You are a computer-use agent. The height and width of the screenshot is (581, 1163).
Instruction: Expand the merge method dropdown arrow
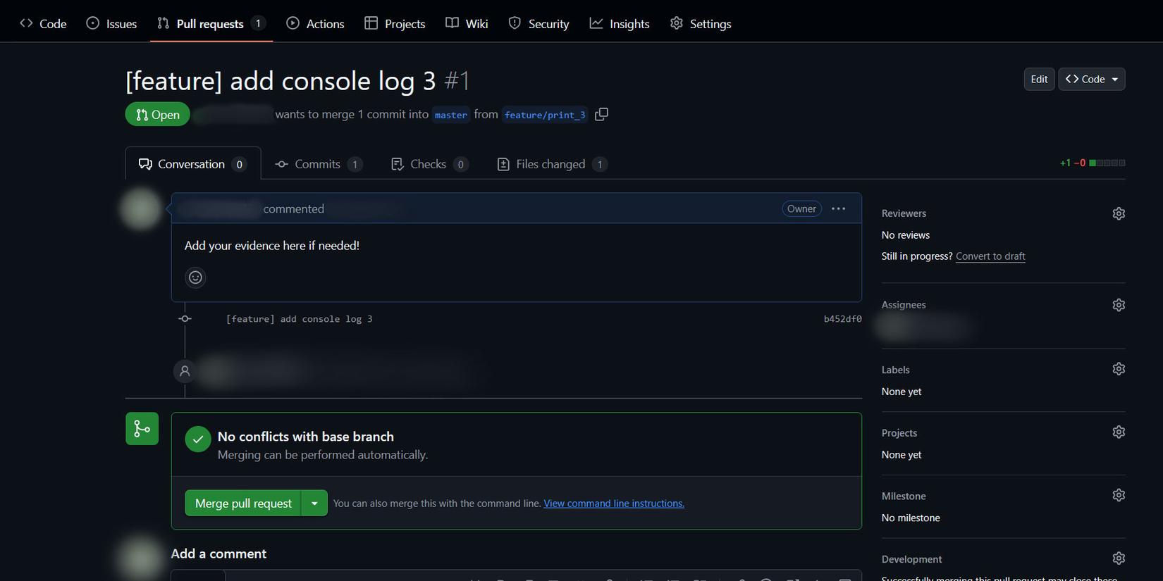pos(314,503)
